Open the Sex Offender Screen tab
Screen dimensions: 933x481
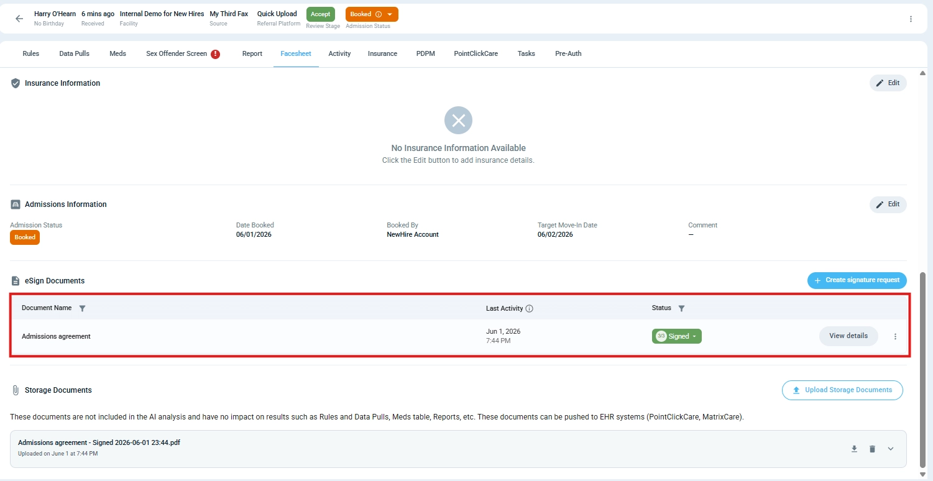pos(177,53)
